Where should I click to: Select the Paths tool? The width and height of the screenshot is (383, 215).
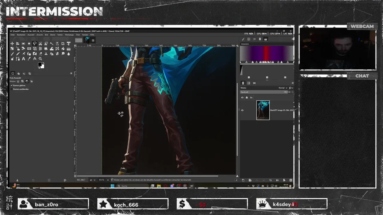tap(18, 59)
